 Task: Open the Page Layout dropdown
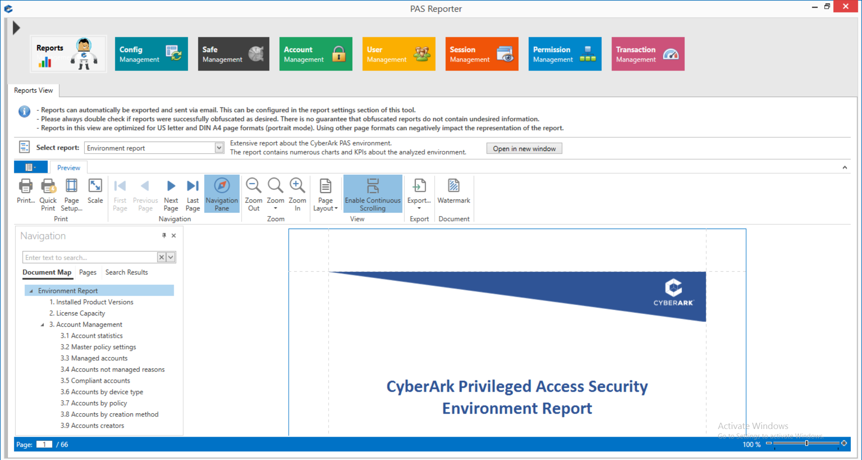pos(325,195)
